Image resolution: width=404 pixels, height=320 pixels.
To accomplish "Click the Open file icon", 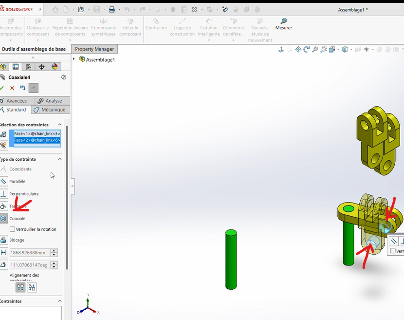I will point(81,10).
